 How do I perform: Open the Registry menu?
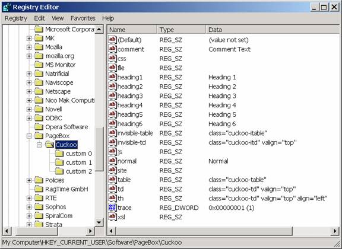(16, 18)
